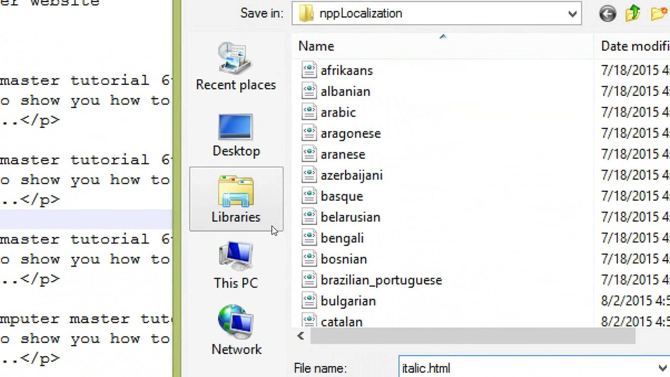Click the file name text 'bengali'
Image resolution: width=670 pixels, height=377 pixels.
pyautogui.click(x=342, y=238)
